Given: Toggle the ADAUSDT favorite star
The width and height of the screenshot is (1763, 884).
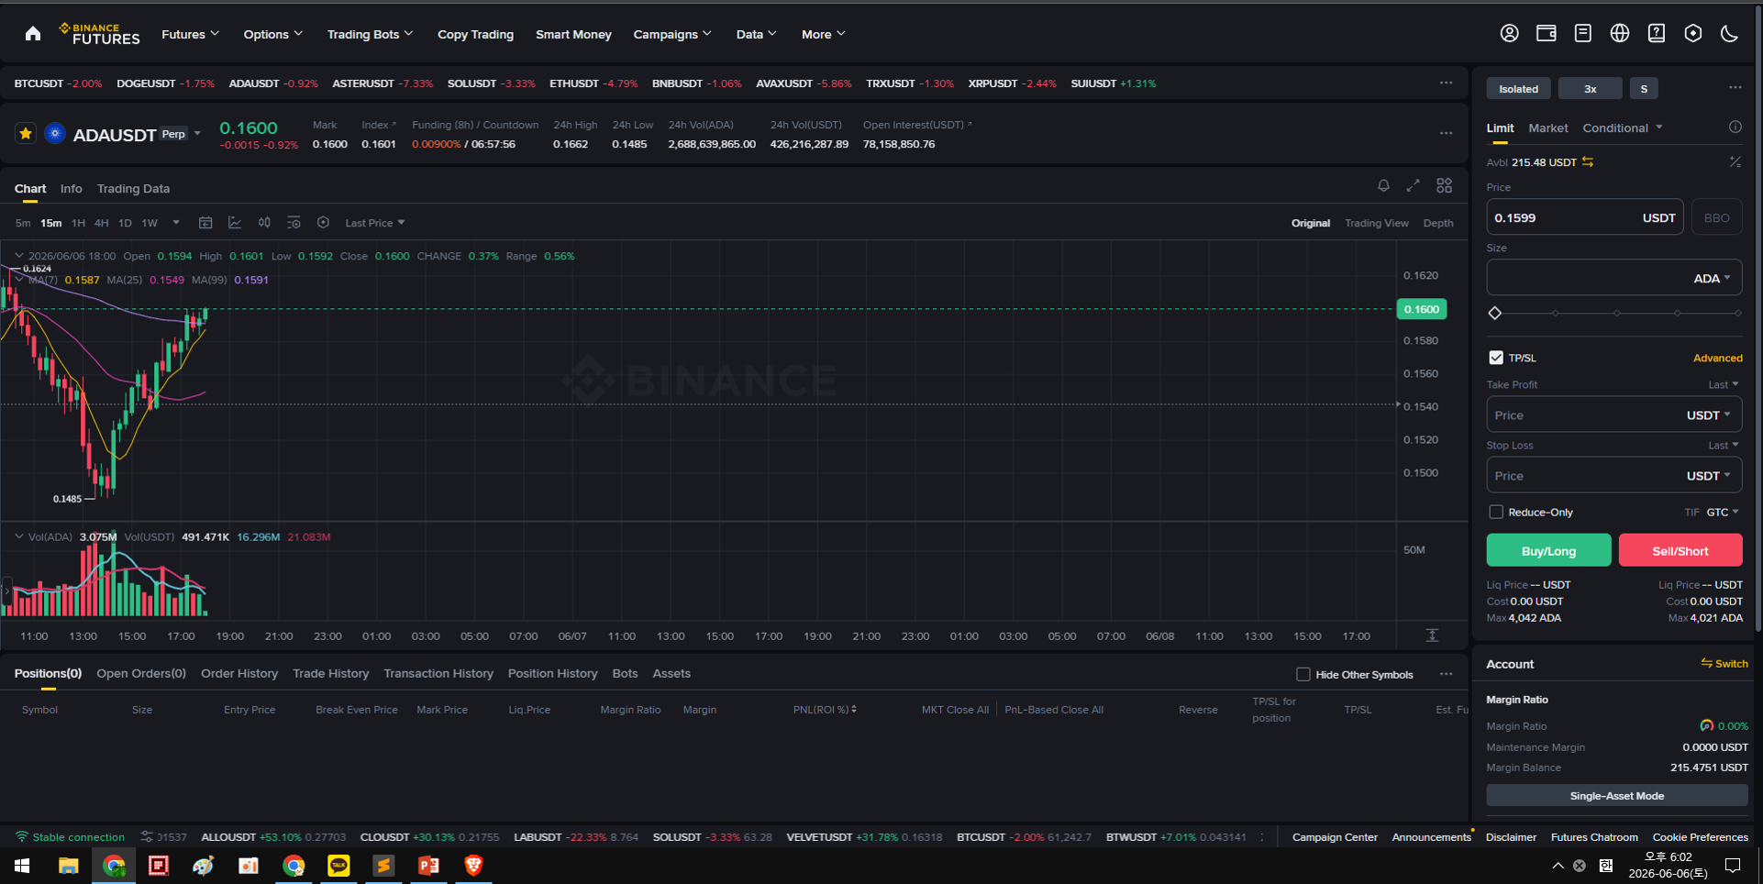Looking at the screenshot, I should click(x=26, y=134).
